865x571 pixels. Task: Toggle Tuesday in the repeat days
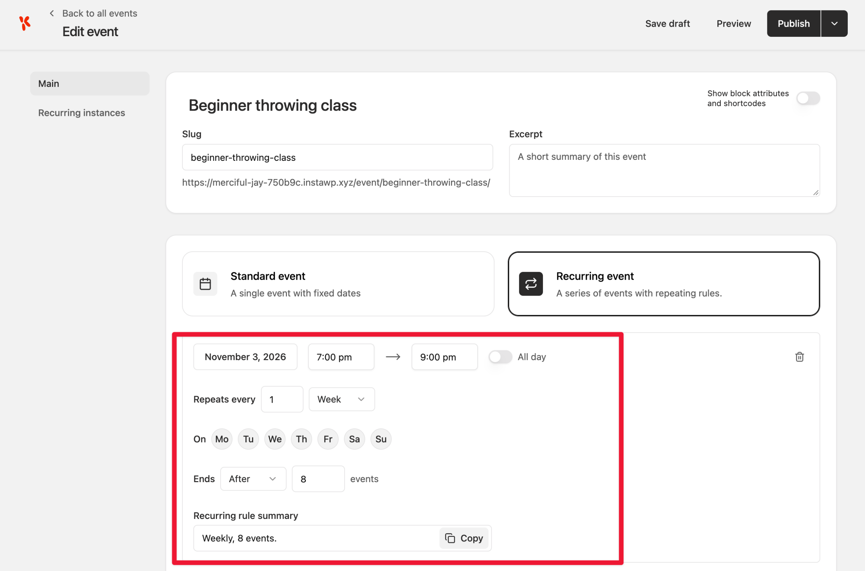(248, 439)
